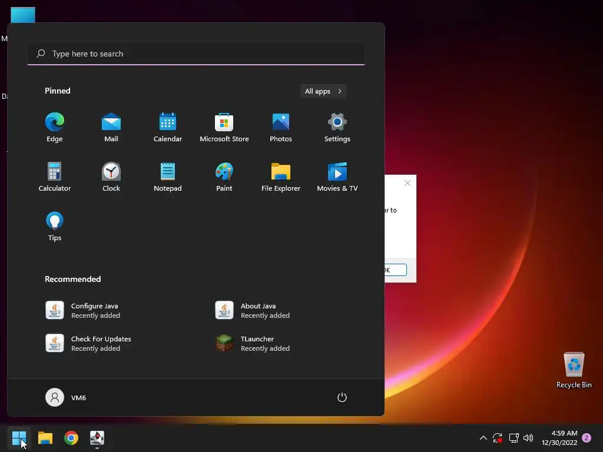This screenshot has height=452, width=603.
Task: Click the Recommended section heading
Action: coord(72,279)
